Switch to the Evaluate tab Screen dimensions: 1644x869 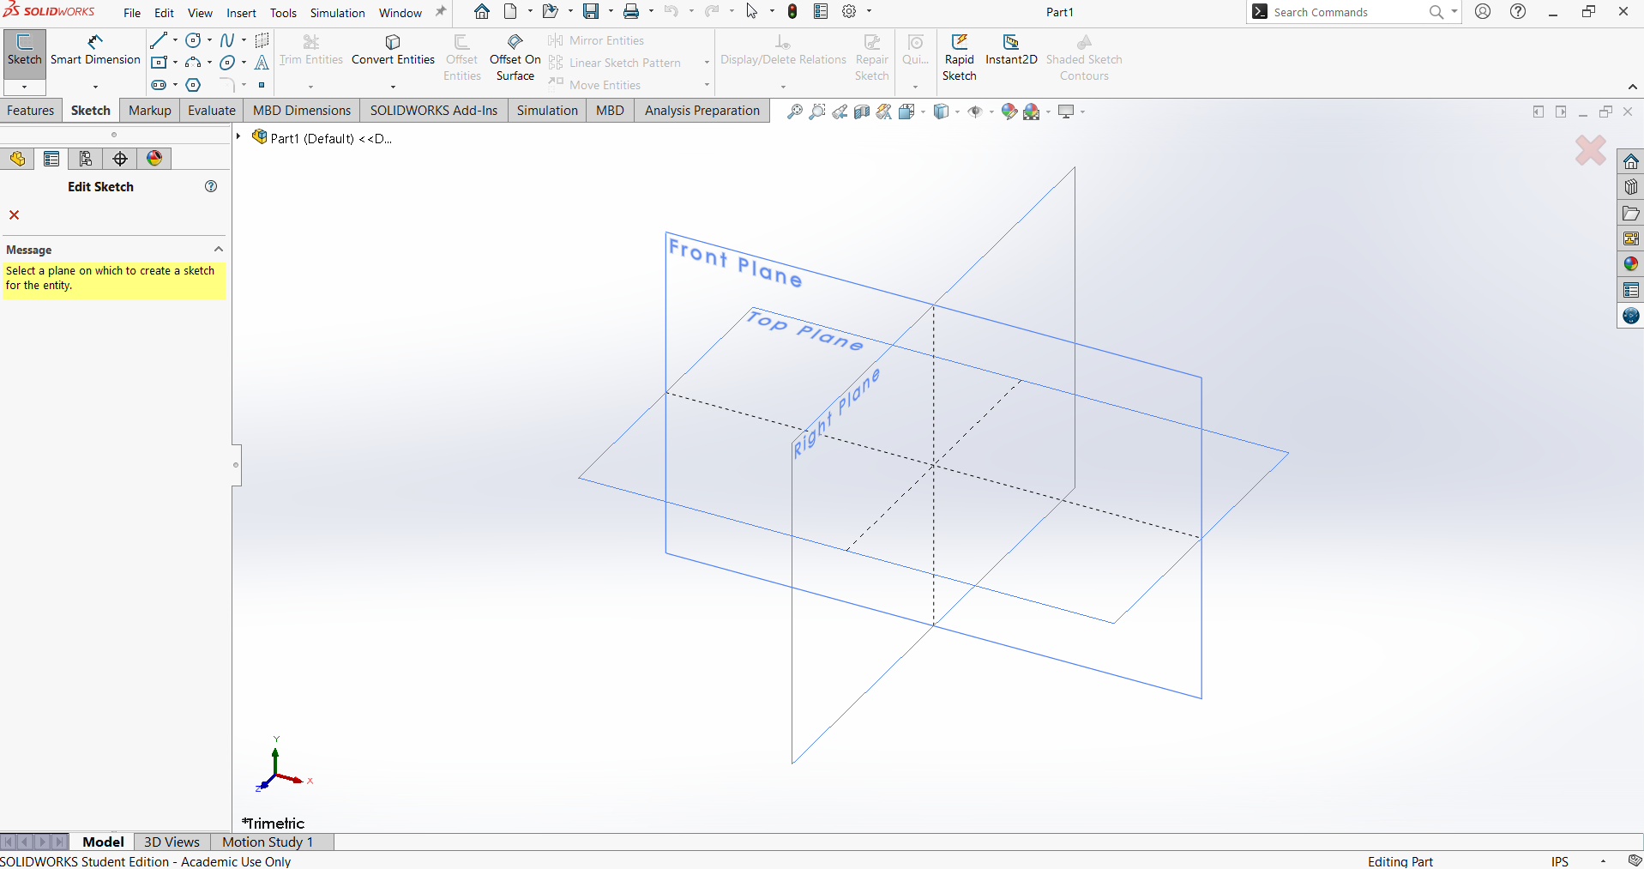point(212,111)
